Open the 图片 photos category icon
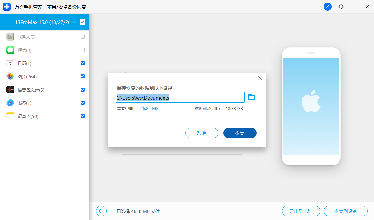Viewport: 374px width, 220px height. point(10,76)
